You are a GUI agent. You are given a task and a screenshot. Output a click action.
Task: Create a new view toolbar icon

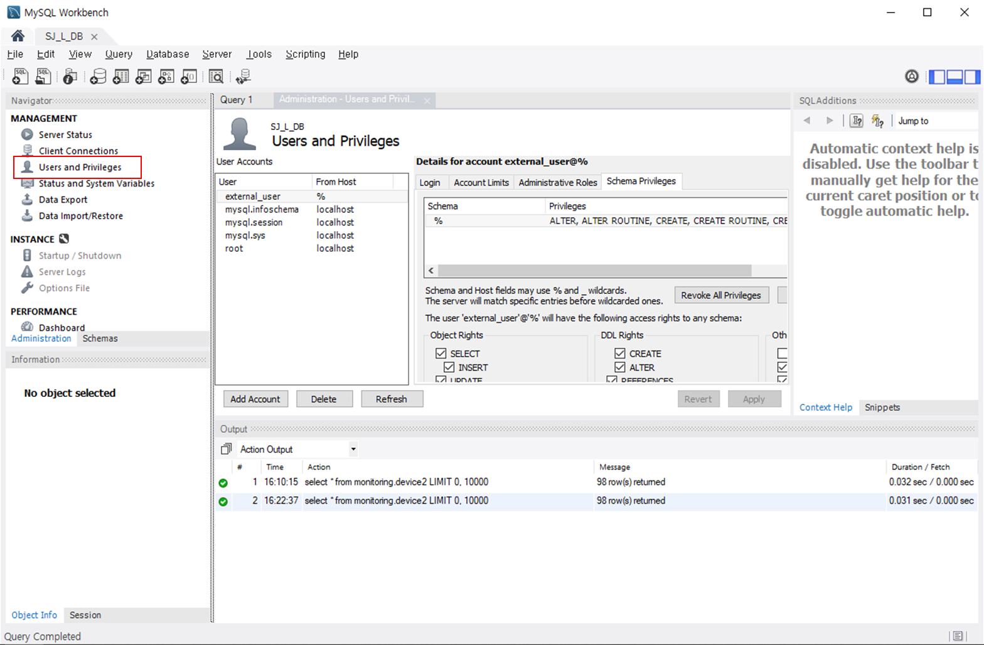pyautogui.click(x=143, y=77)
